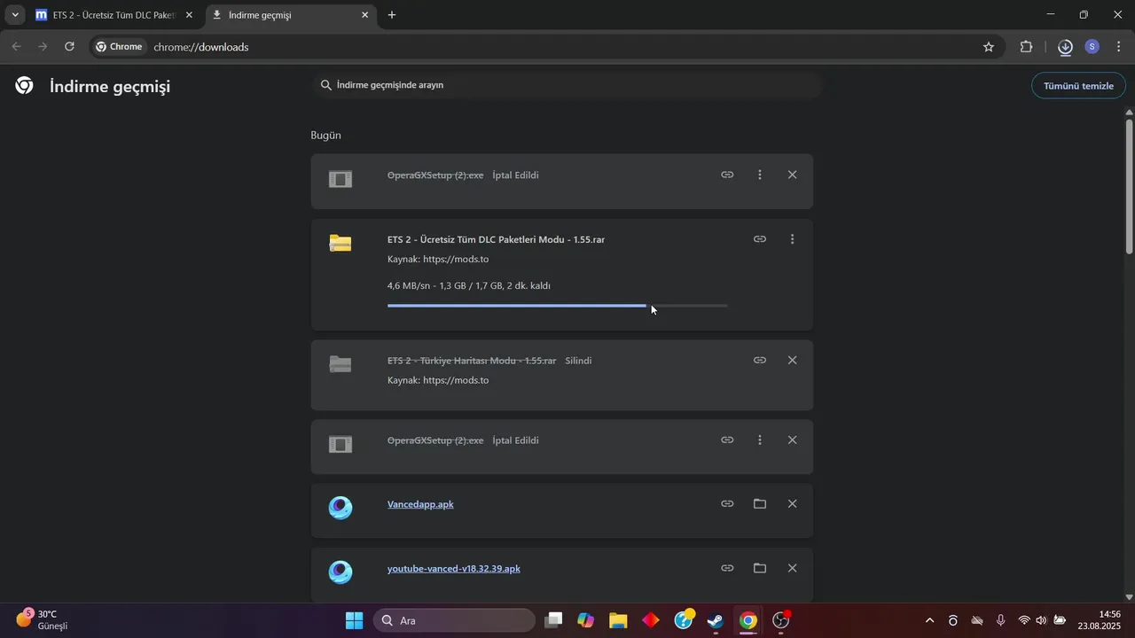Click the Chrome logo beside İndirme geçmişi
1135x638 pixels.
click(25, 86)
